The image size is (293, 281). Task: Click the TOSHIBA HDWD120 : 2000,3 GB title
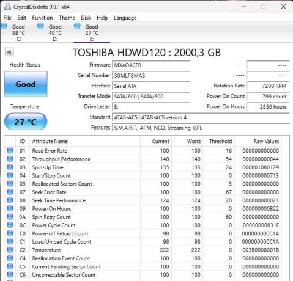(x=147, y=53)
